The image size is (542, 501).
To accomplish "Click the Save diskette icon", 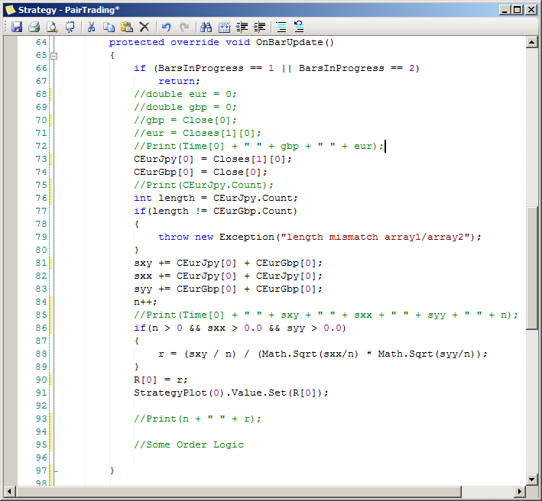I will [17, 27].
